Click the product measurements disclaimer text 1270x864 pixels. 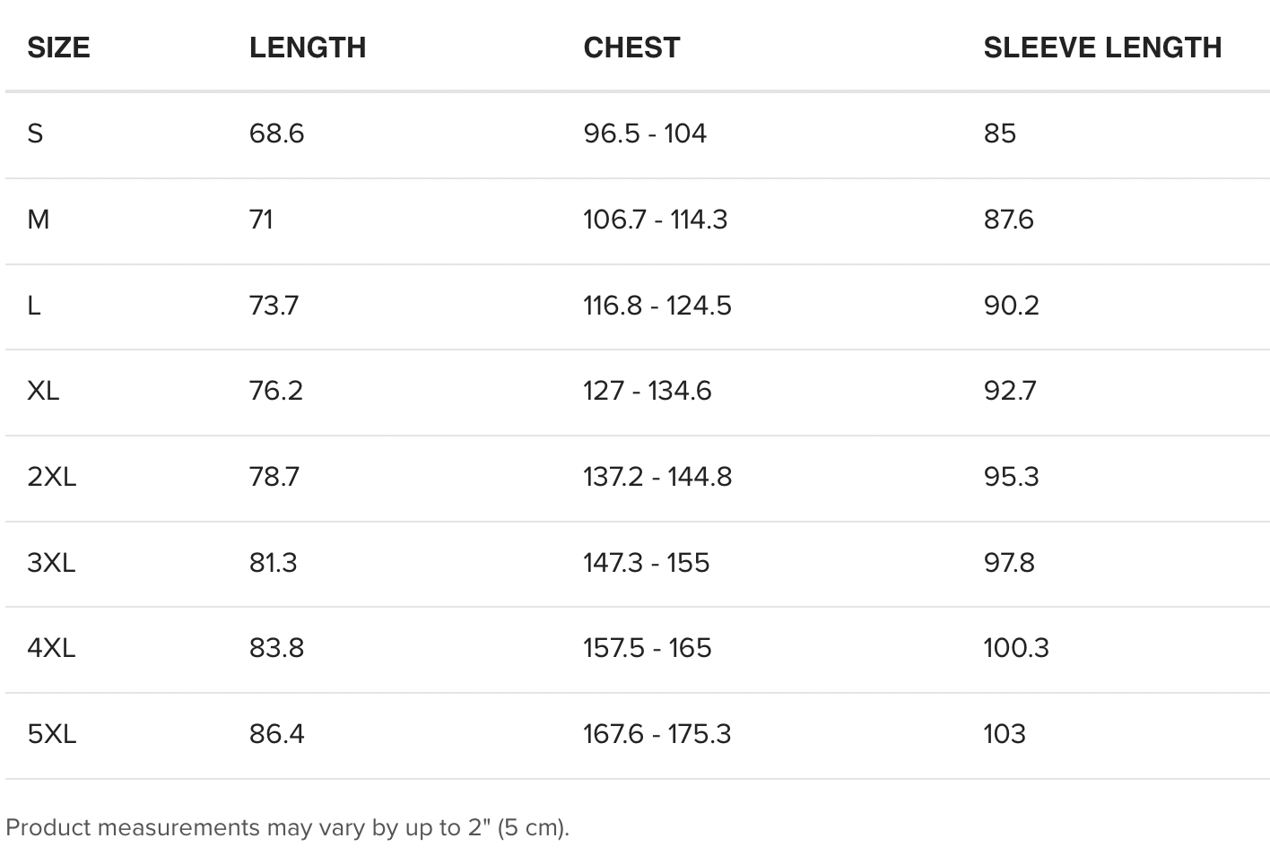tap(287, 827)
